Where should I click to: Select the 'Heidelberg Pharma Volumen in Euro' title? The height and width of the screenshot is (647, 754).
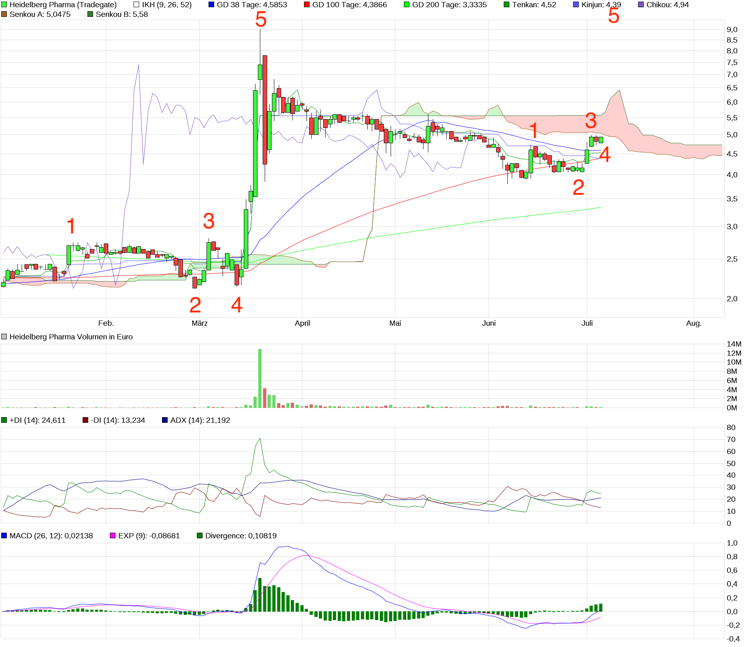(71, 337)
